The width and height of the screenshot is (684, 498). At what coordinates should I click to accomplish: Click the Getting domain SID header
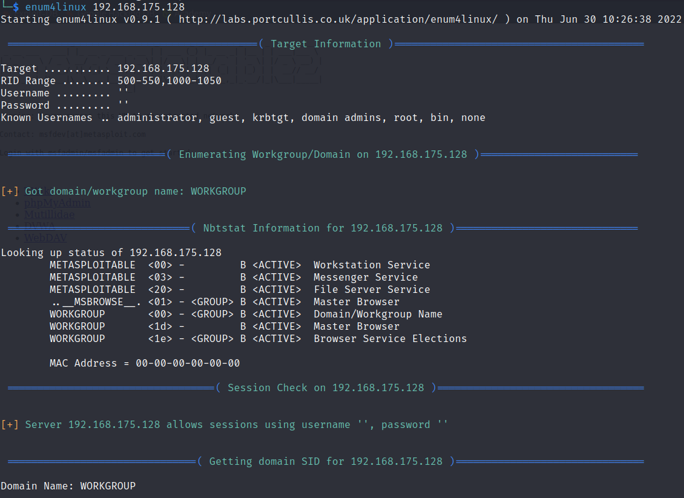(326, 461)
